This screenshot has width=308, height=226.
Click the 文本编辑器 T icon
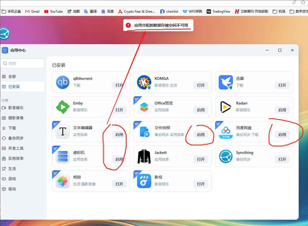63,132
